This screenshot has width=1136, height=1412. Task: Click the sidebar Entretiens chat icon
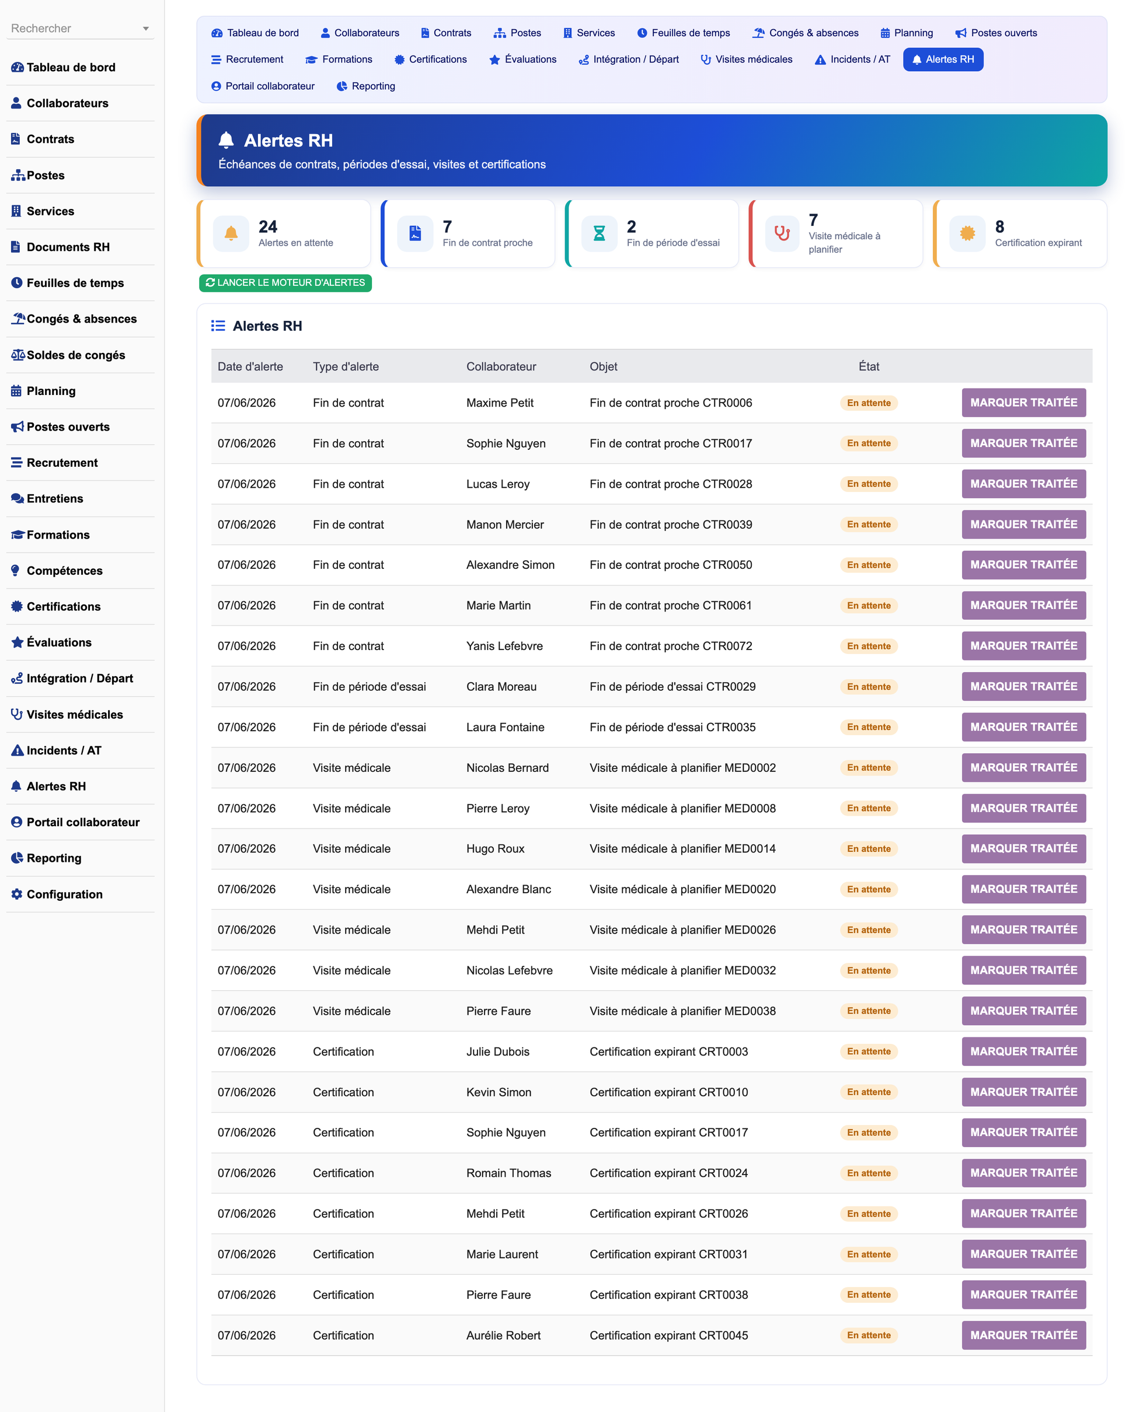coord(17,498)
